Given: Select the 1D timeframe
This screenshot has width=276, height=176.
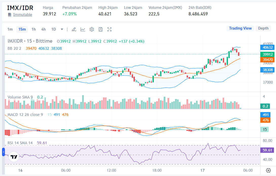Looking at the screenshot, I should tap(53, 29).
